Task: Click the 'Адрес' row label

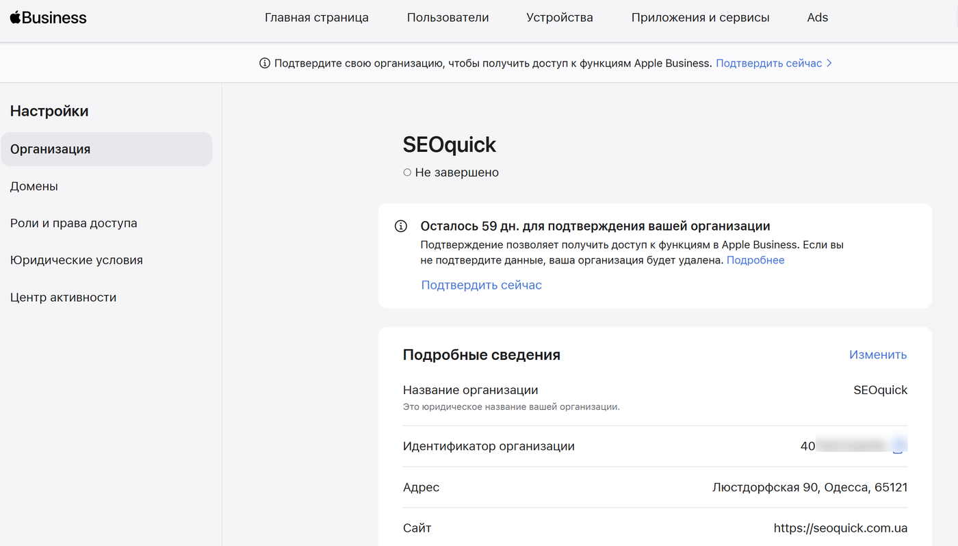Action: click(422, 487)
